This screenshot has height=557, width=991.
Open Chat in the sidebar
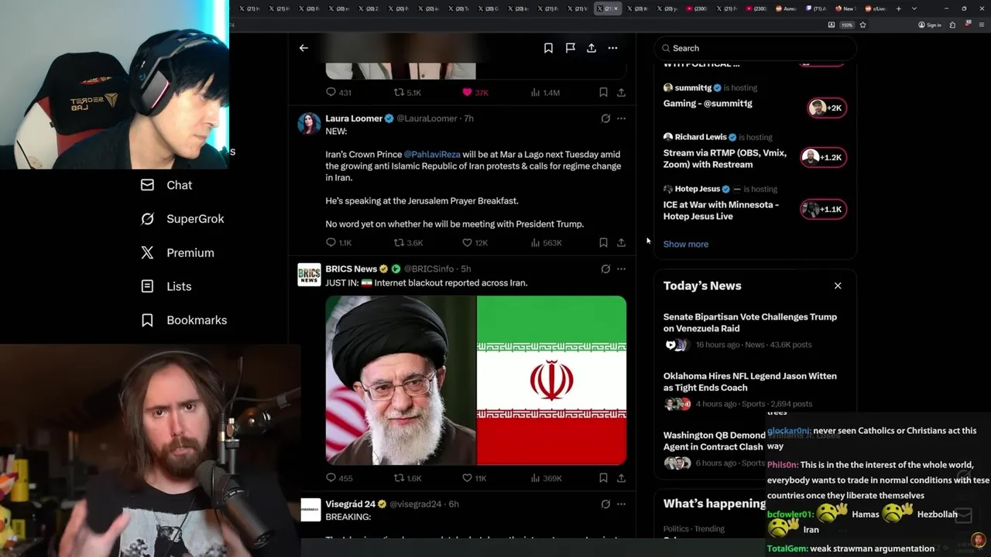click(166, 185)
